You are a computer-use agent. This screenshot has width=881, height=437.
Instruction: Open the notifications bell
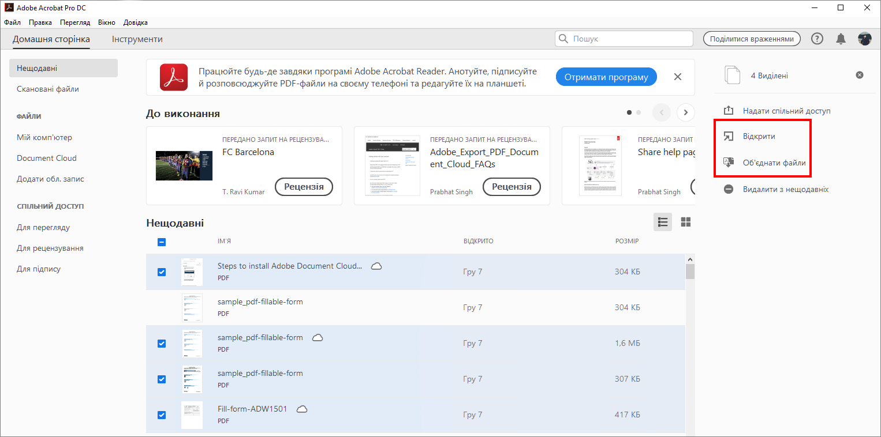[841, 39]
